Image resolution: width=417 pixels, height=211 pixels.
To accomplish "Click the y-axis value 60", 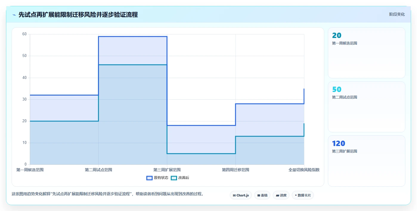I will (x=24, y=34).
